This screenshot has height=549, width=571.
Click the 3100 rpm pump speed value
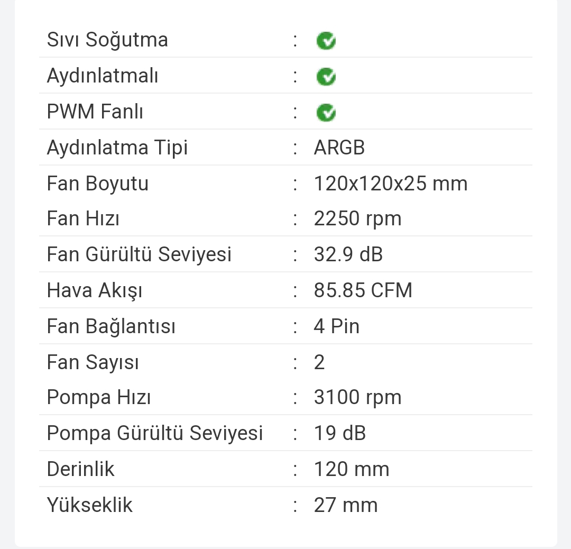coord(357,397)
